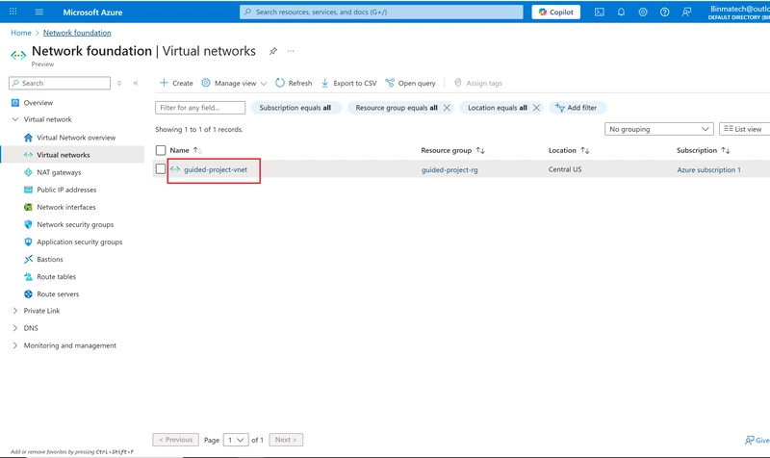The width and height of the screenshot is (770, 458).
Task: Click the Network security groups shield icon
Action: point(29,224)
